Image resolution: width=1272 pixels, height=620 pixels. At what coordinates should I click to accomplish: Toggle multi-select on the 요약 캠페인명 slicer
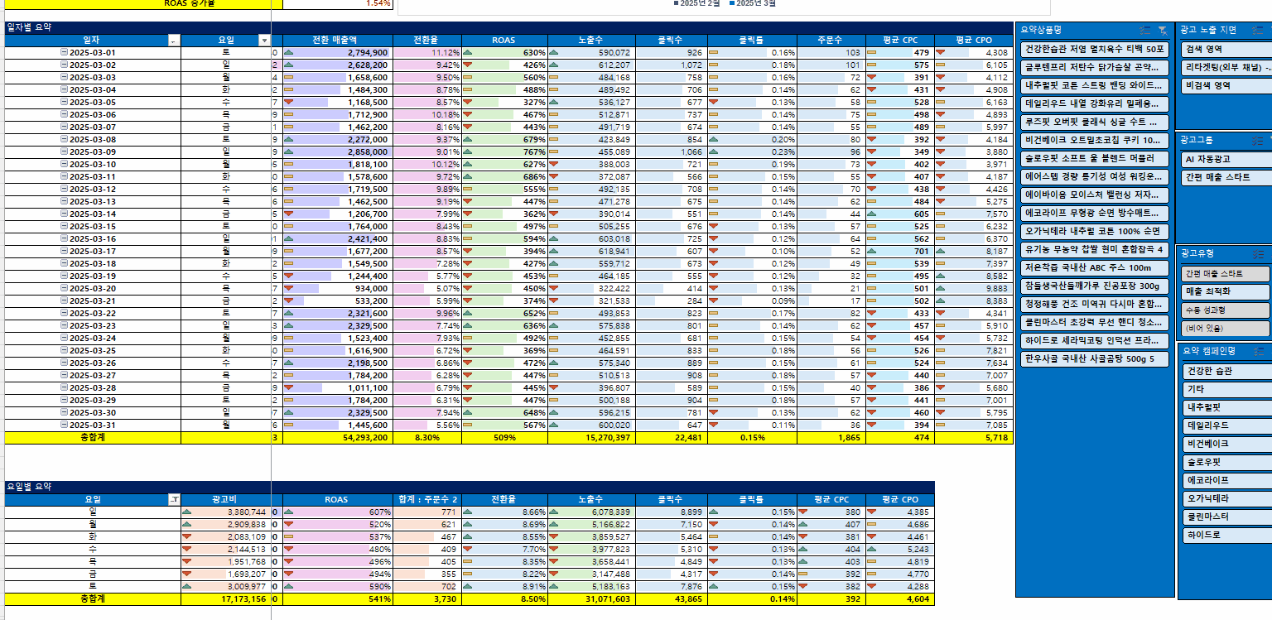[1259, 350]
